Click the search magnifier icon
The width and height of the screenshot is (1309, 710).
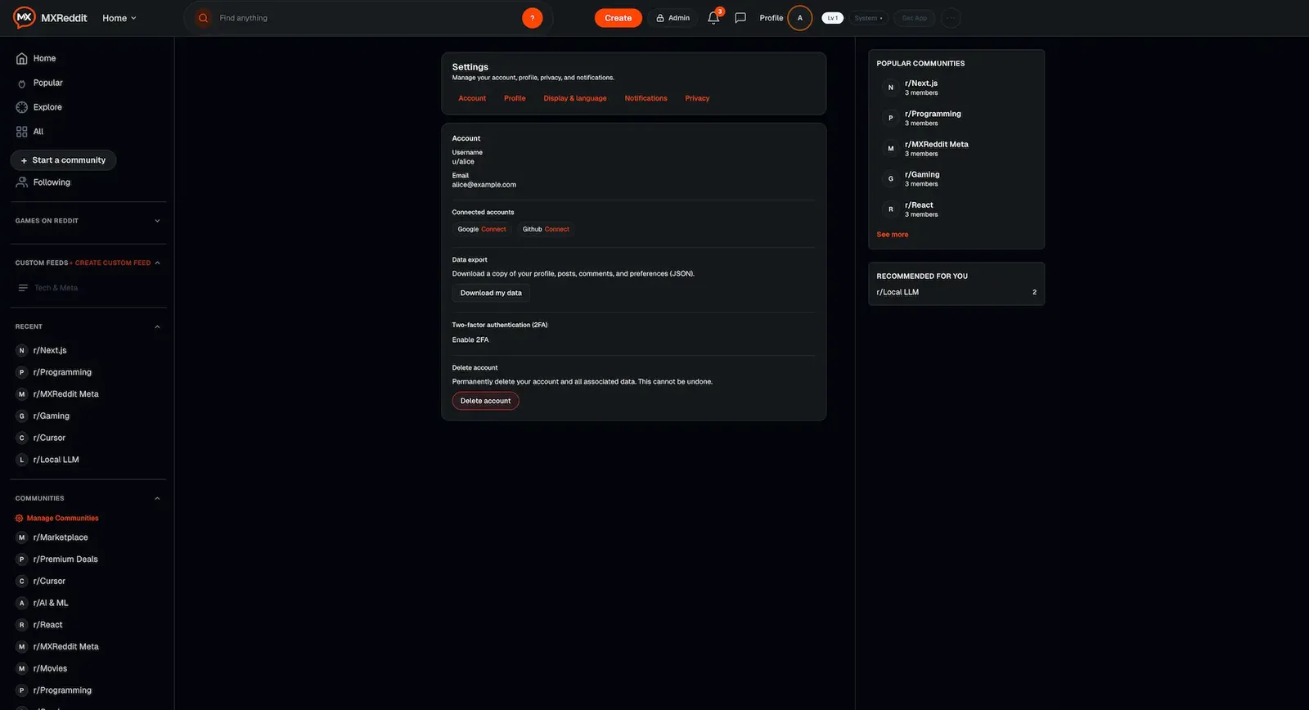(203, 18)
